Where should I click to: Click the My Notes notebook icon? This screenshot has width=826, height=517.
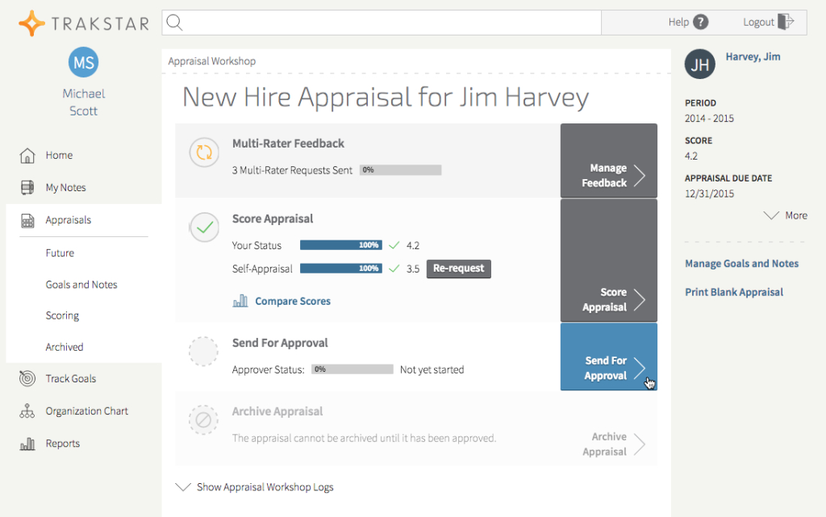tap(27, 188)
